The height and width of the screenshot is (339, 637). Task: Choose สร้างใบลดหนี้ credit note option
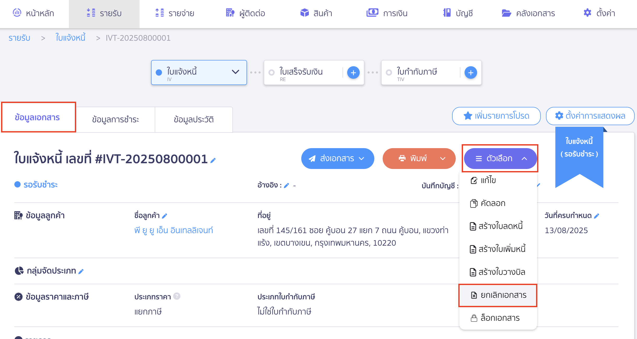pyautogui.click(x=498, y=226)
